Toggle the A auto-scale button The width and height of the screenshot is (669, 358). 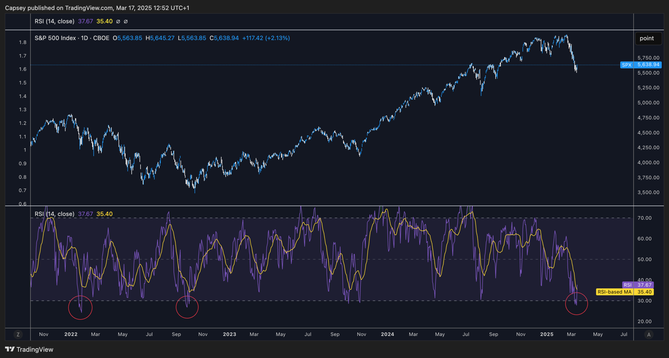[x=649, y=334]
